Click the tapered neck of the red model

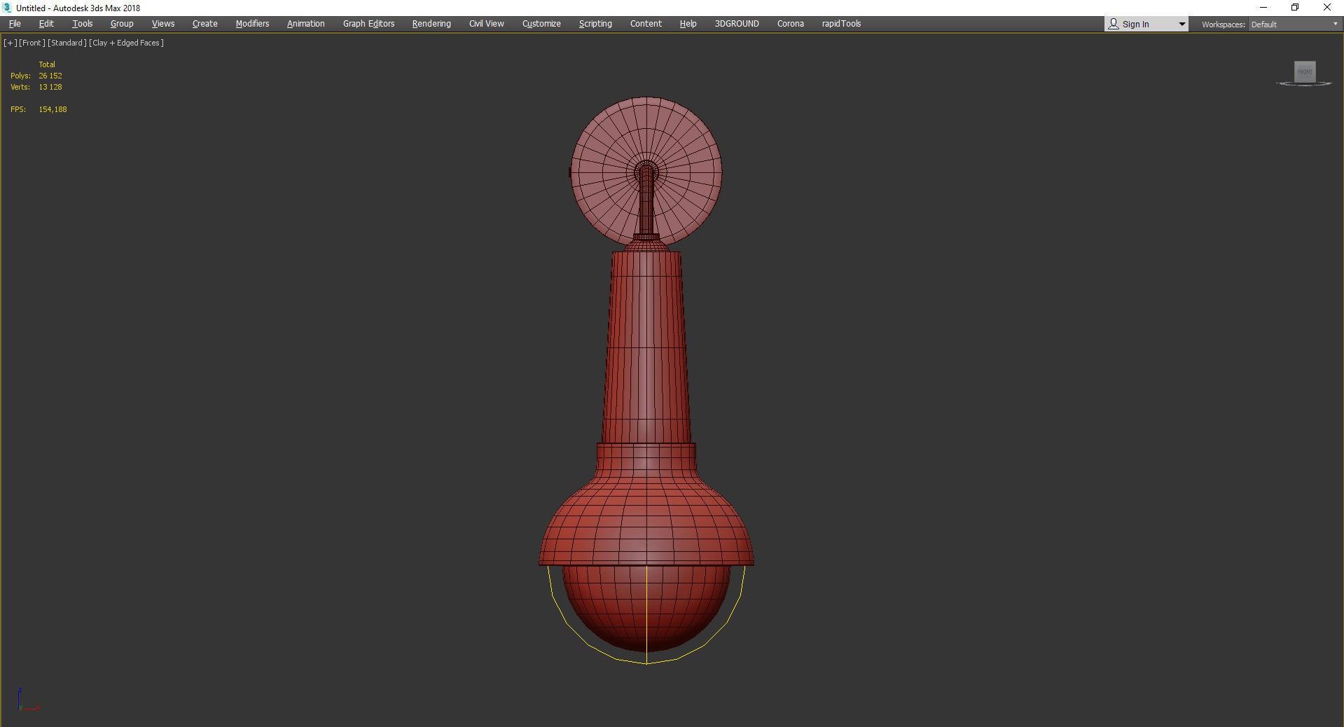(x=646, y=347)
